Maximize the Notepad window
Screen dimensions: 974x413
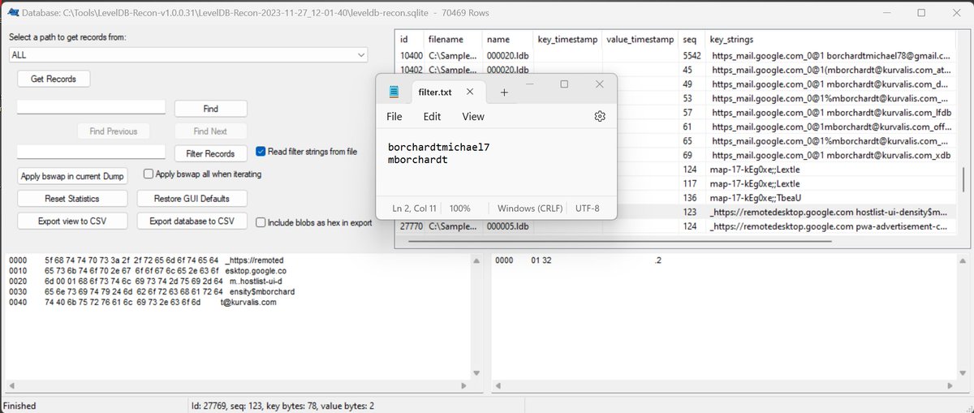565,84
